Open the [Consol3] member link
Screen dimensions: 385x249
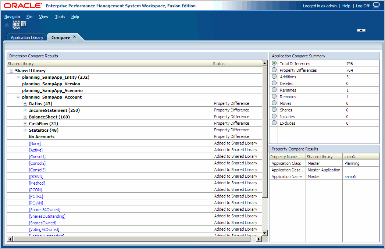[37, 170]
